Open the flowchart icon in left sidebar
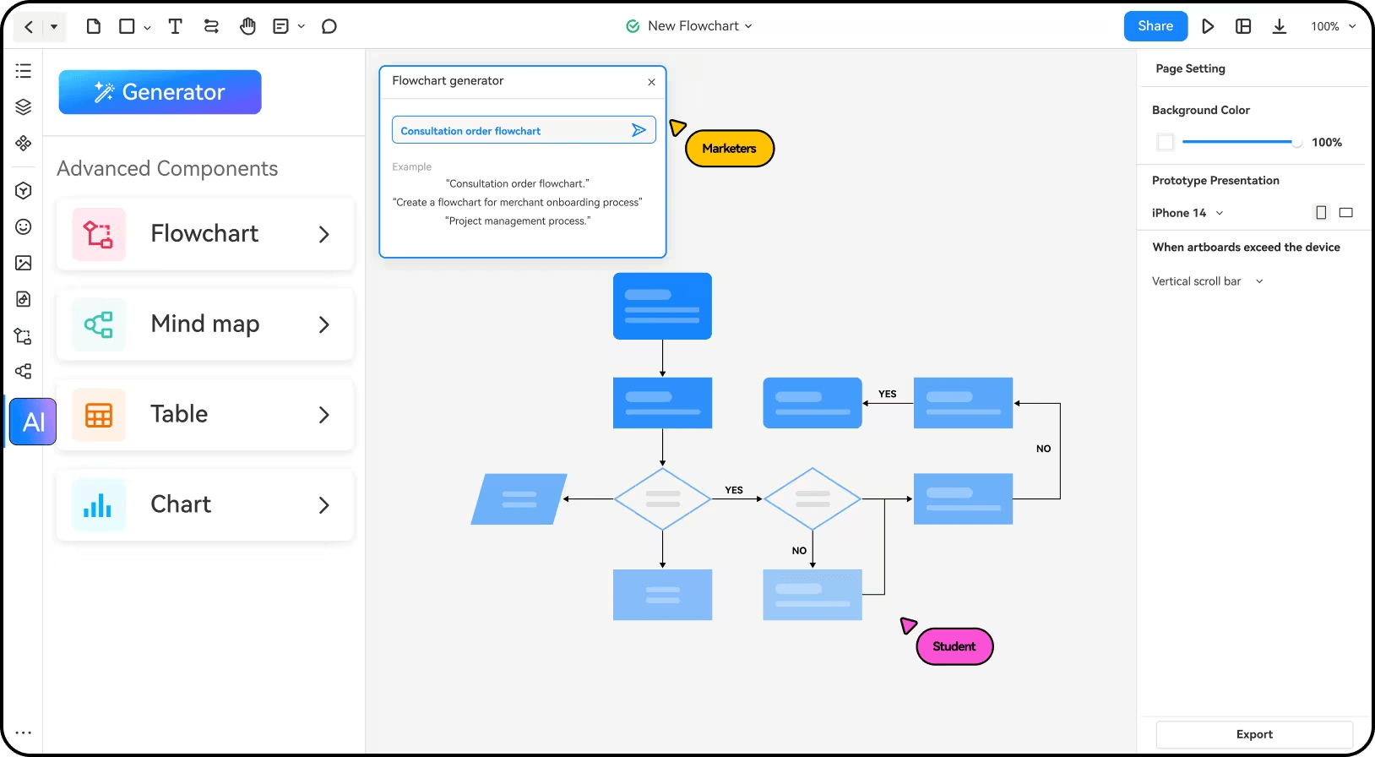The width and height of the screenshot is (1375, 757). click(x=24, y=335)
